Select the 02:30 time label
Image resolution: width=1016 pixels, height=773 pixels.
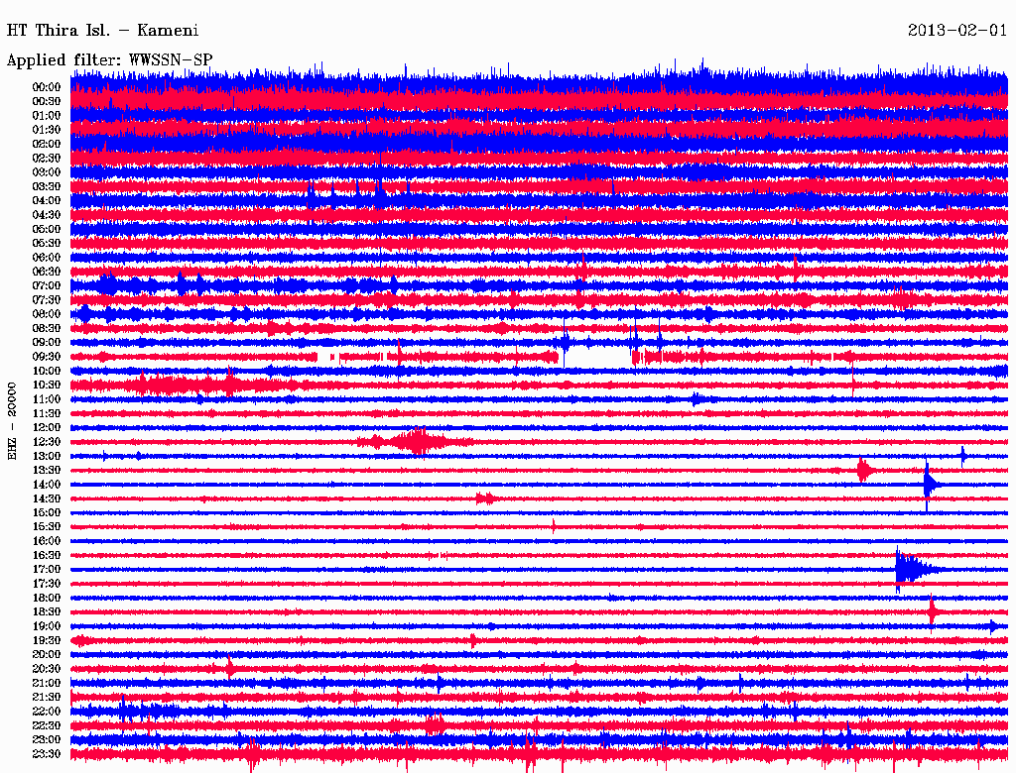click(47, 158)
